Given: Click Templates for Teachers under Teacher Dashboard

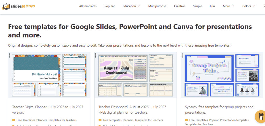Looking at the screenshot, I should tap(149, 120).
